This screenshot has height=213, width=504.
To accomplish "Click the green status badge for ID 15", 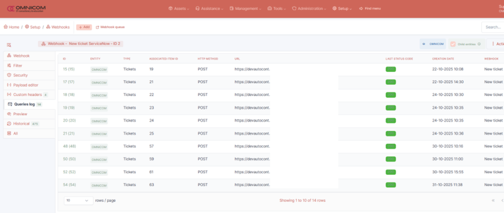I will coord(391,69).
